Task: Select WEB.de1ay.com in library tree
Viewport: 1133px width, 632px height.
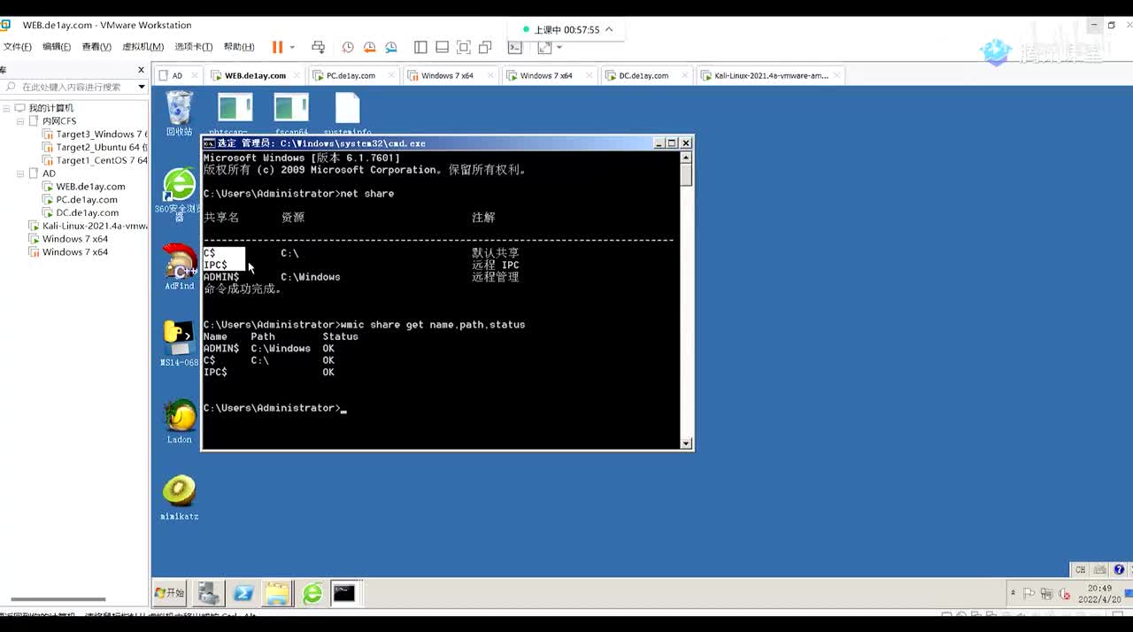Action: (84, 187)
